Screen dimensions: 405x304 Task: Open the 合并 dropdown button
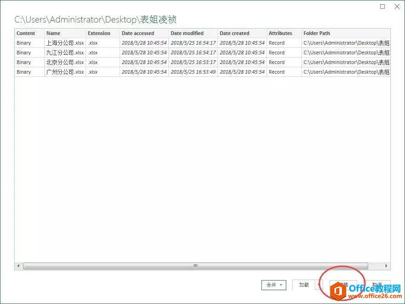click(x=273, y=285)
